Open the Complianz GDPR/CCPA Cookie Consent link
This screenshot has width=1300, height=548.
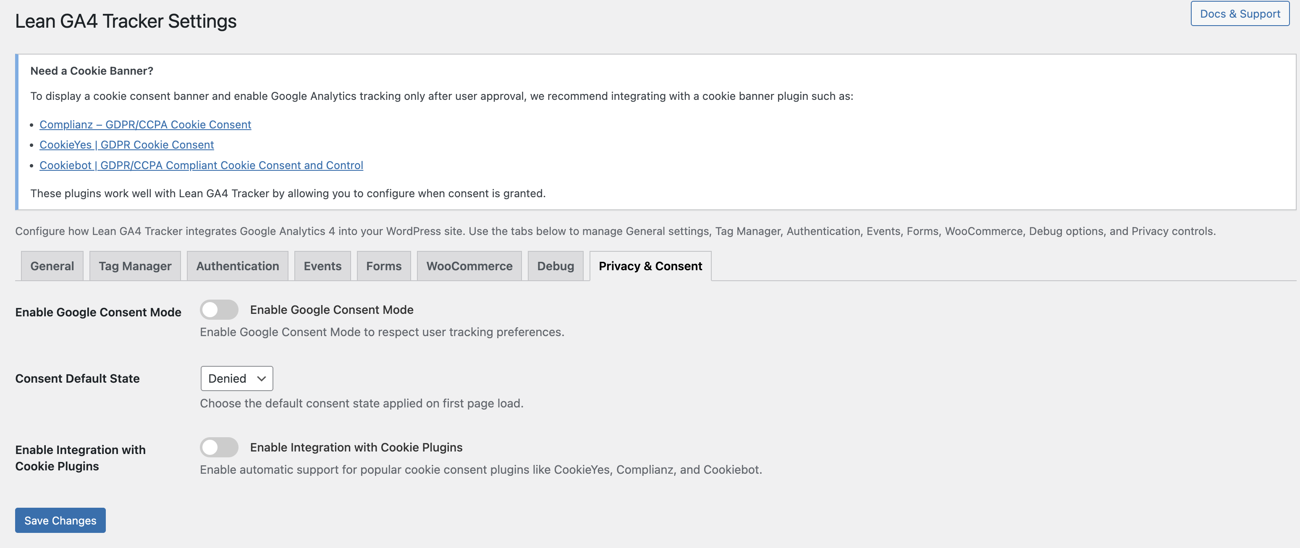(x=145, y=125)
